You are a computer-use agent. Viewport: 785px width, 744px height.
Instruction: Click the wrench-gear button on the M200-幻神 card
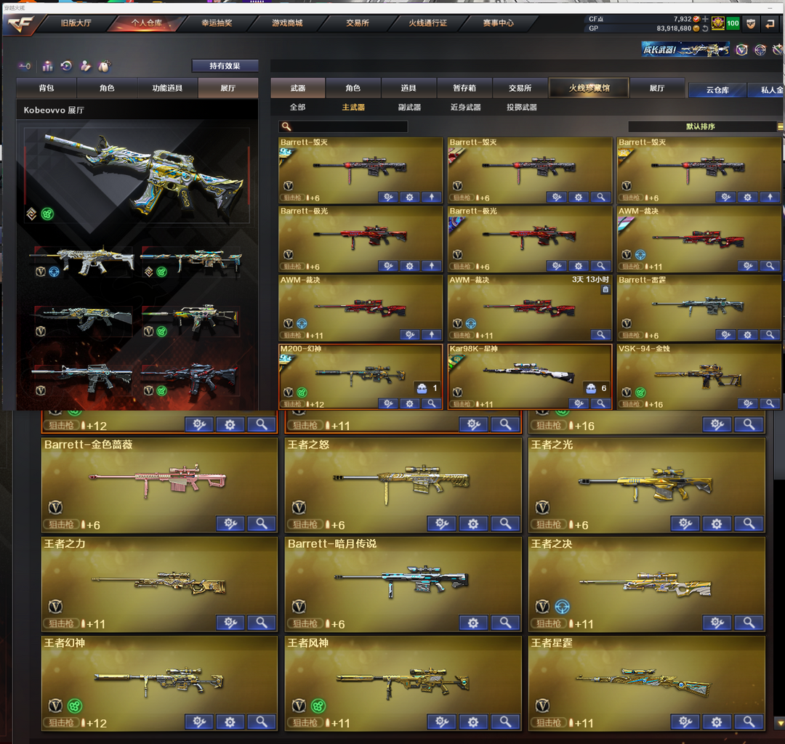(x=388, y=403)
